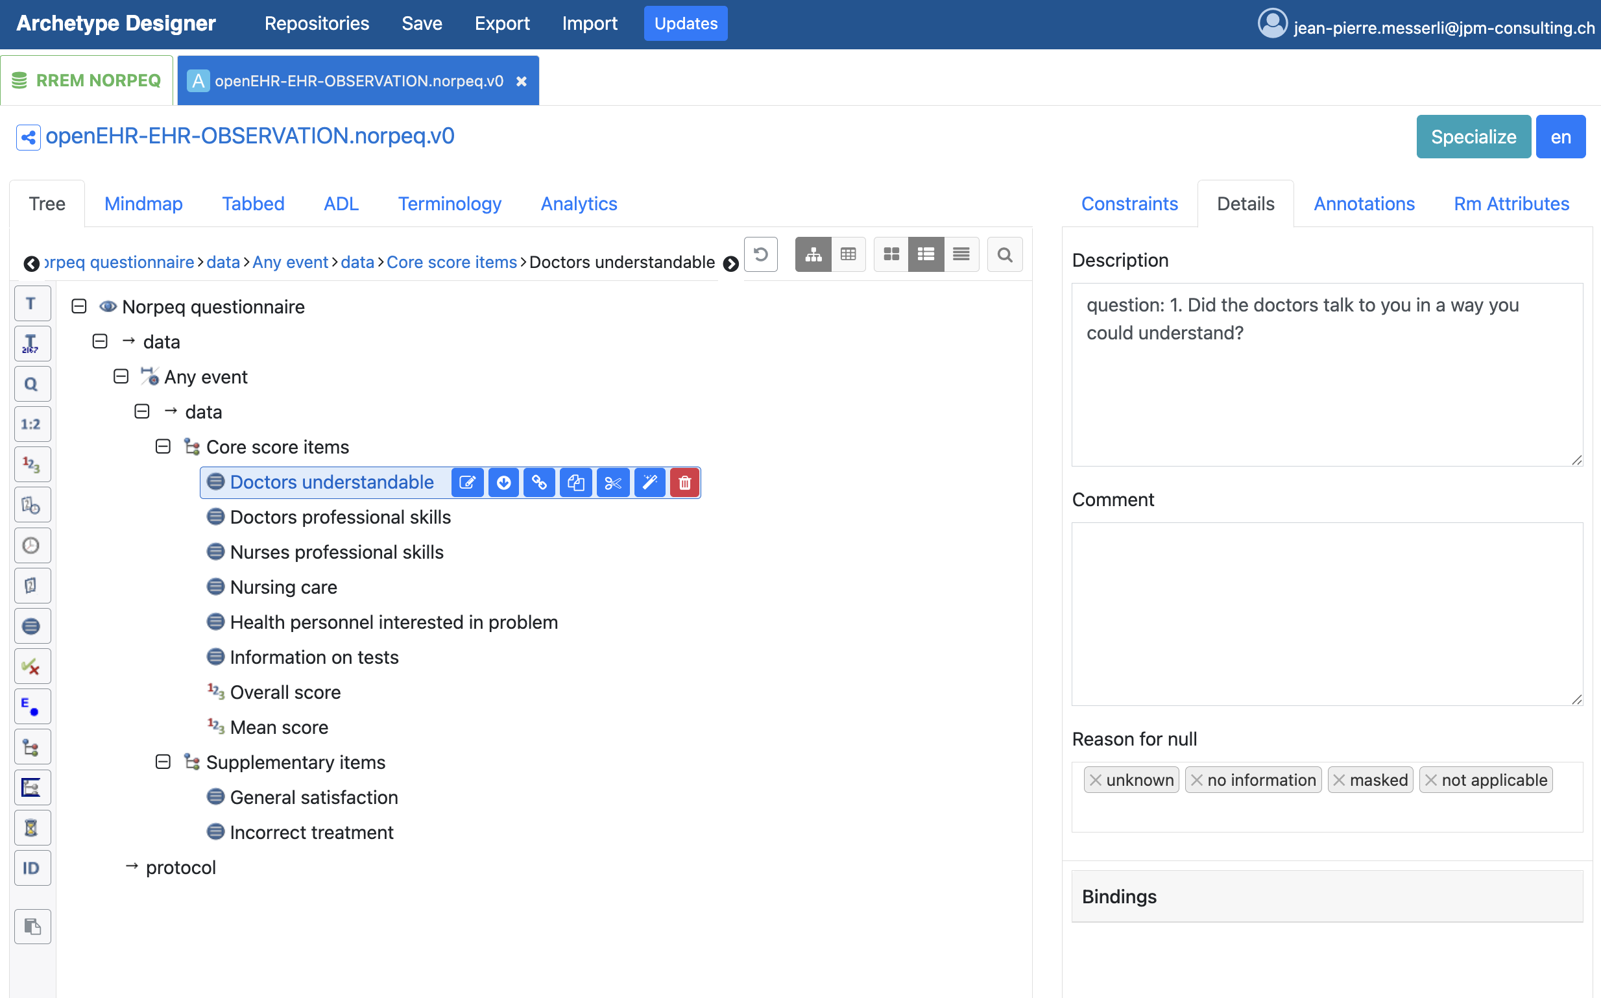Click the edit pencil icon on Doctors understandable
This screenshot has width=1601, height=998.
pos(467,483)
